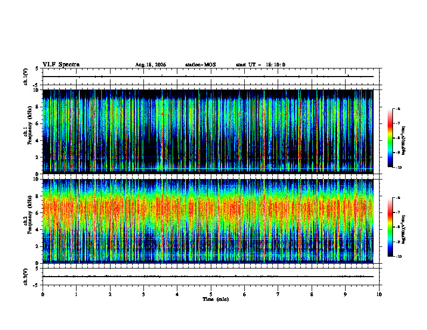The height and width of the screenshot is (330, 427).
Task: Click the ch.2 spectrogram color bar
Action: point(390,227)
